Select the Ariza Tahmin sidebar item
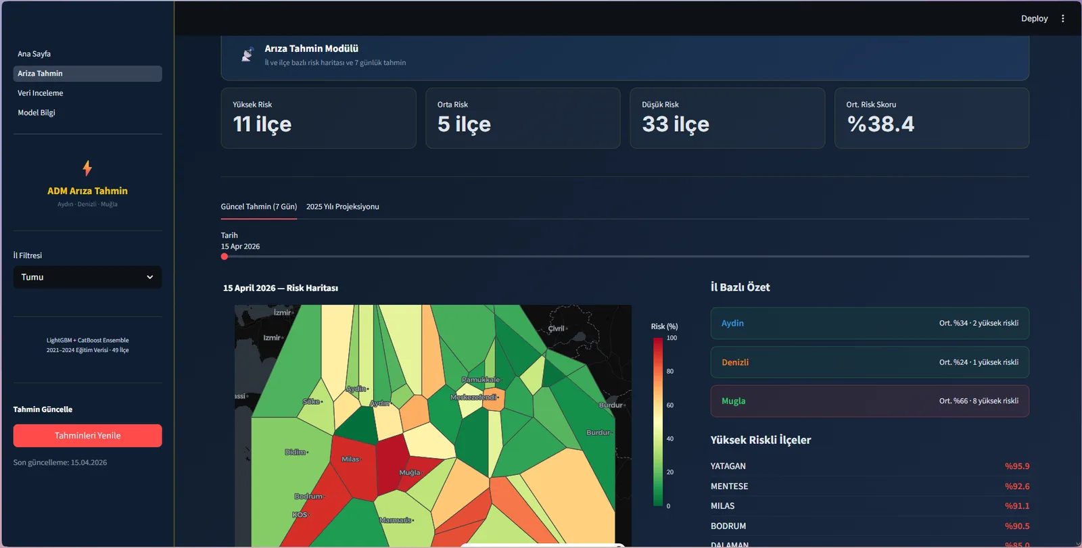This screenshot has width=1082, height=548. click(x=87, y=74)
